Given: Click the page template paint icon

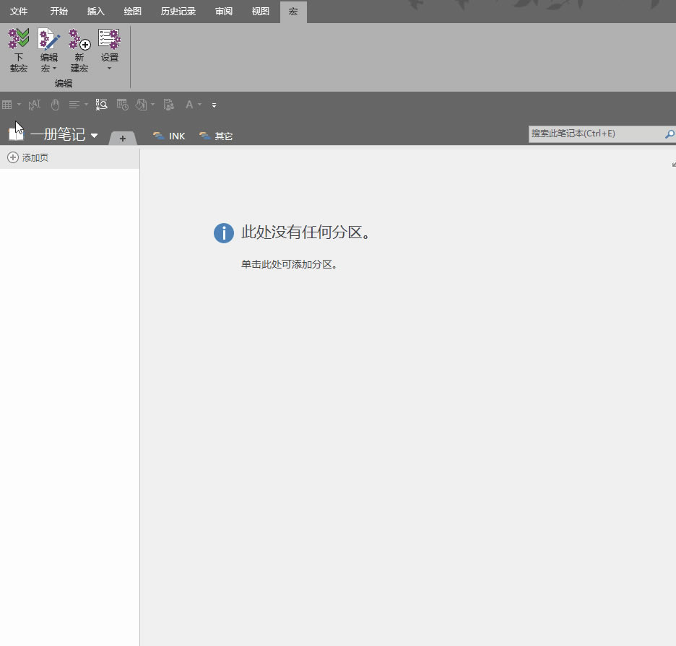Looking at the screenshot, I should [x=141, y=105].
